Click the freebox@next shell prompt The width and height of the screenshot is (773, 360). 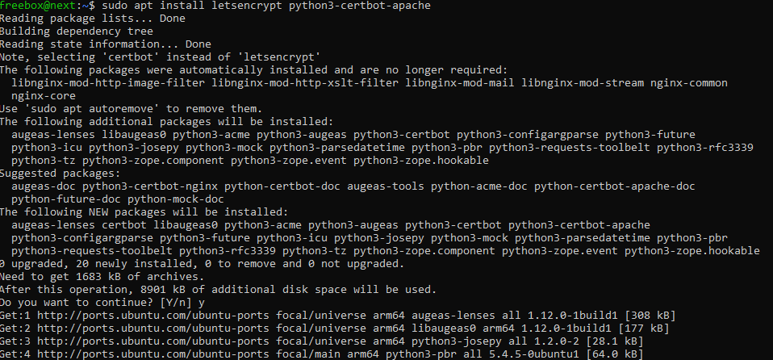pos(45,6)
